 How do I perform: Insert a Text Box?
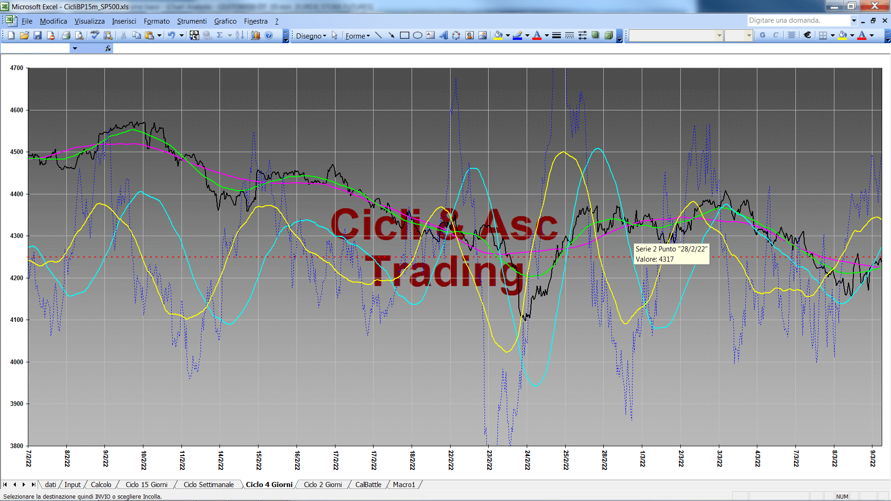point(430,35)
